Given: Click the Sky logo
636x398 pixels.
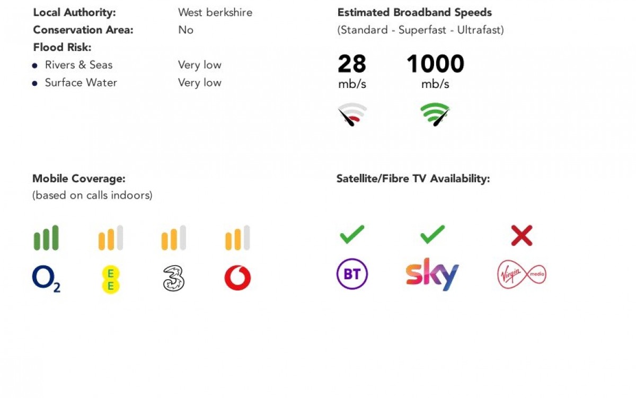Looking at the screenshot, I should point(432,275).
